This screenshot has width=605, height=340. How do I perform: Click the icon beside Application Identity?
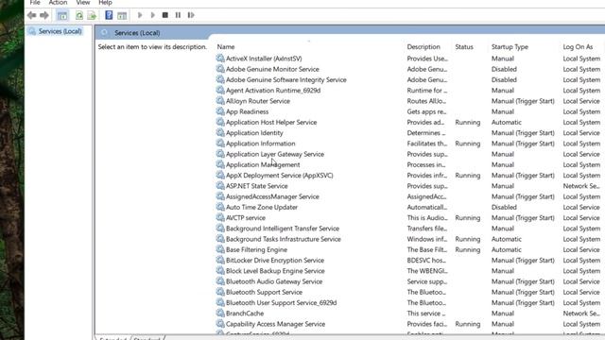(x=220, y=132)
